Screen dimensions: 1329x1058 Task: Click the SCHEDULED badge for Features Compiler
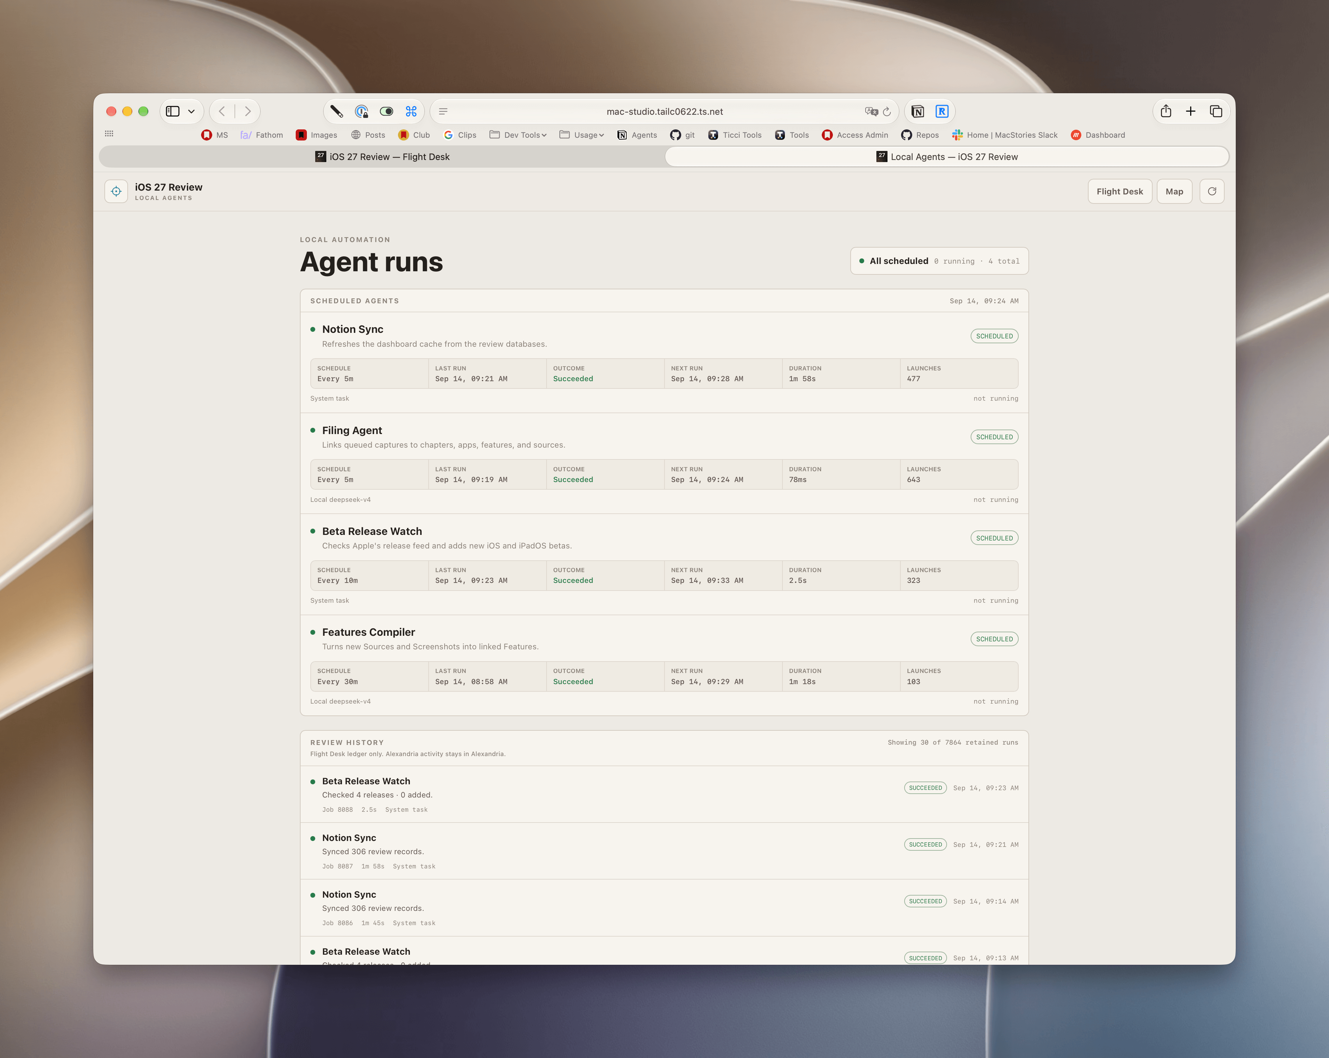994,639
